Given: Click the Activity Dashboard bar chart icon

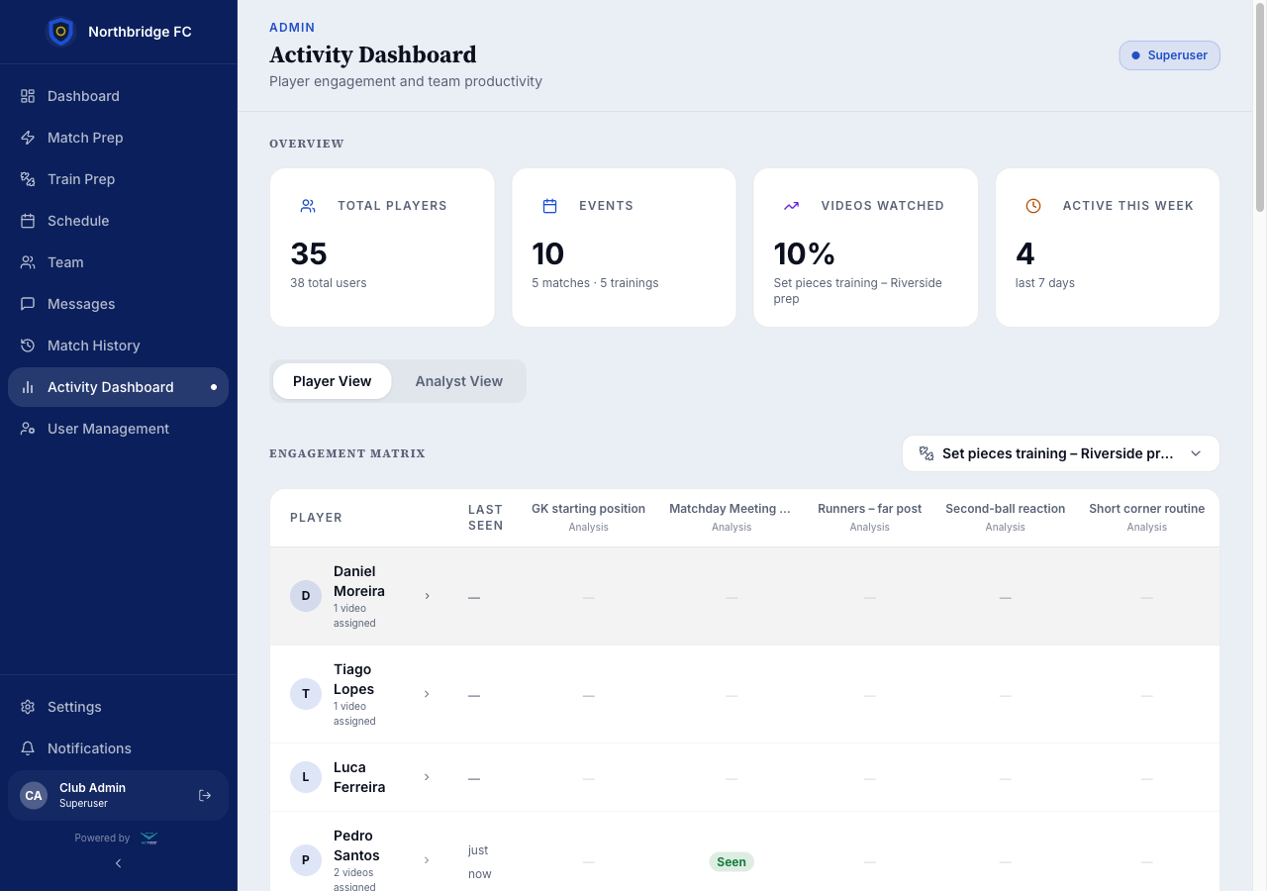Looking at the screenshot, I should click(28, 387).
